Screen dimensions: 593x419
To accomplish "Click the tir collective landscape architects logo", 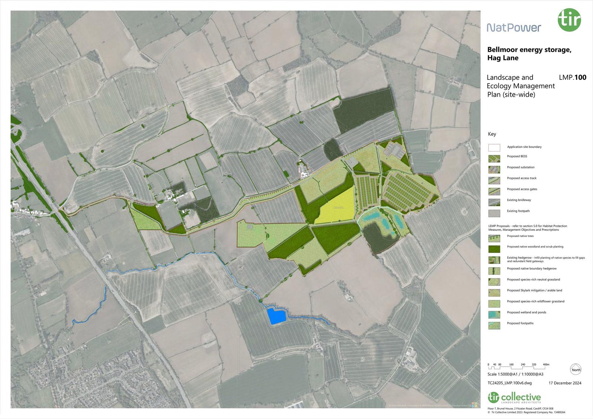I will (x=514, y=398).
